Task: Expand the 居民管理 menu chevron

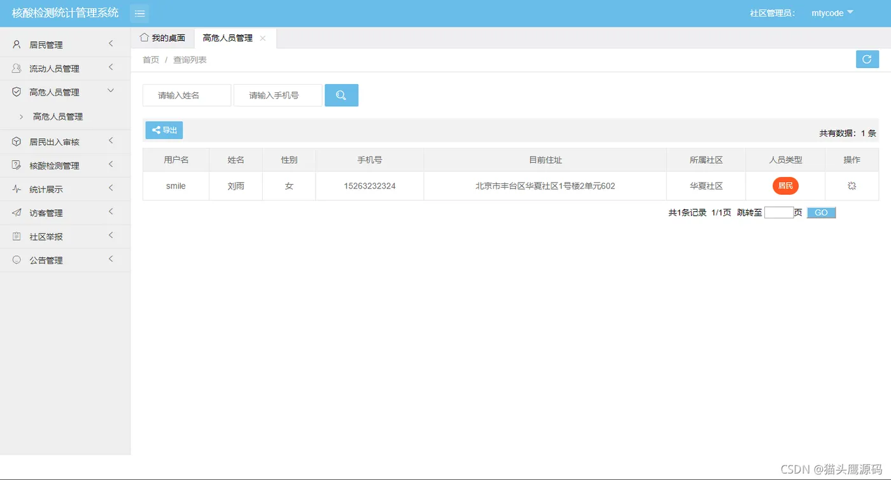Action: click(111, 44)
